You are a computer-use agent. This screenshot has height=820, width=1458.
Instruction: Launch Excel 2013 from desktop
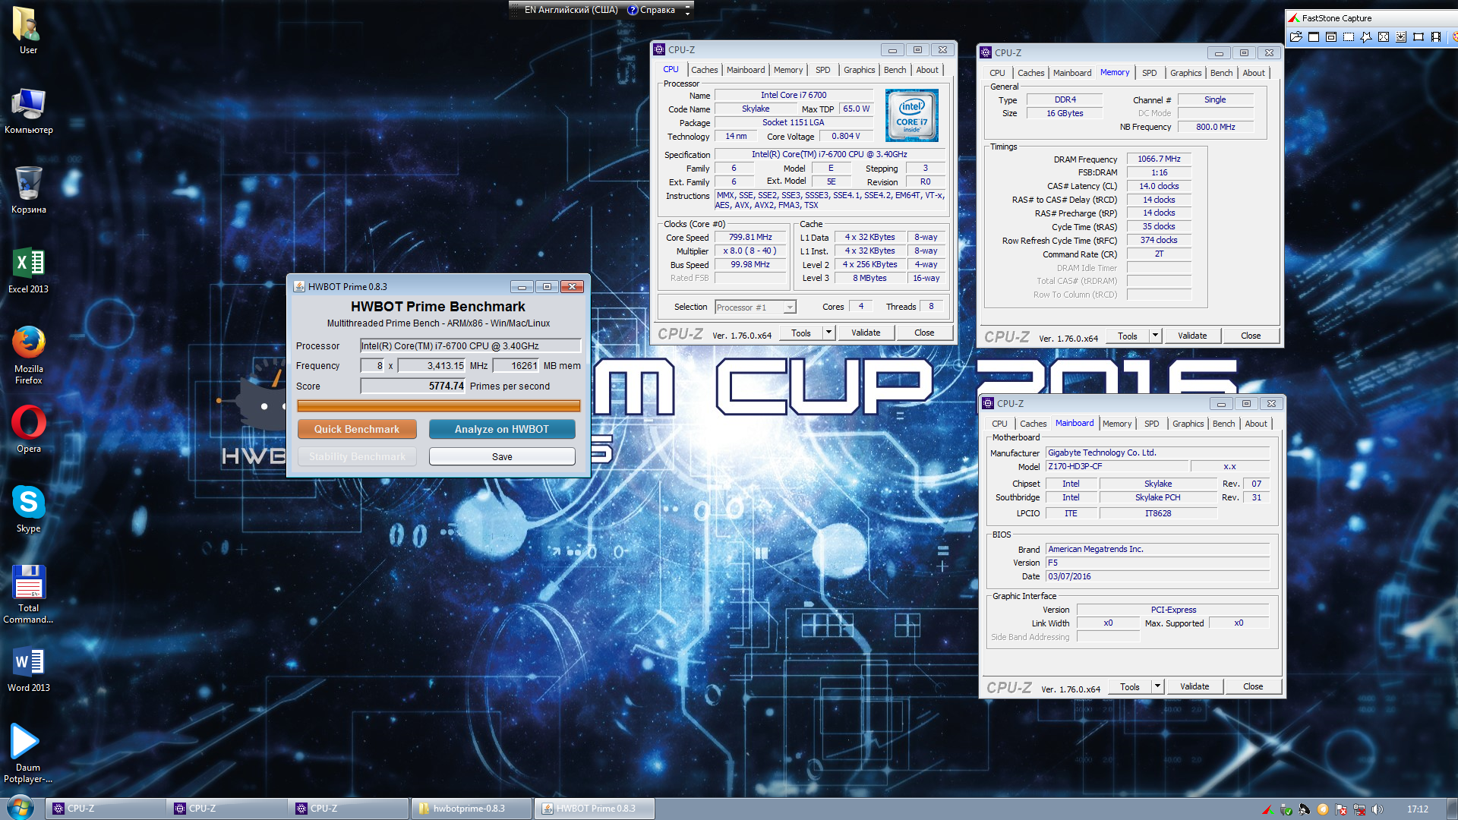(28, 270)
